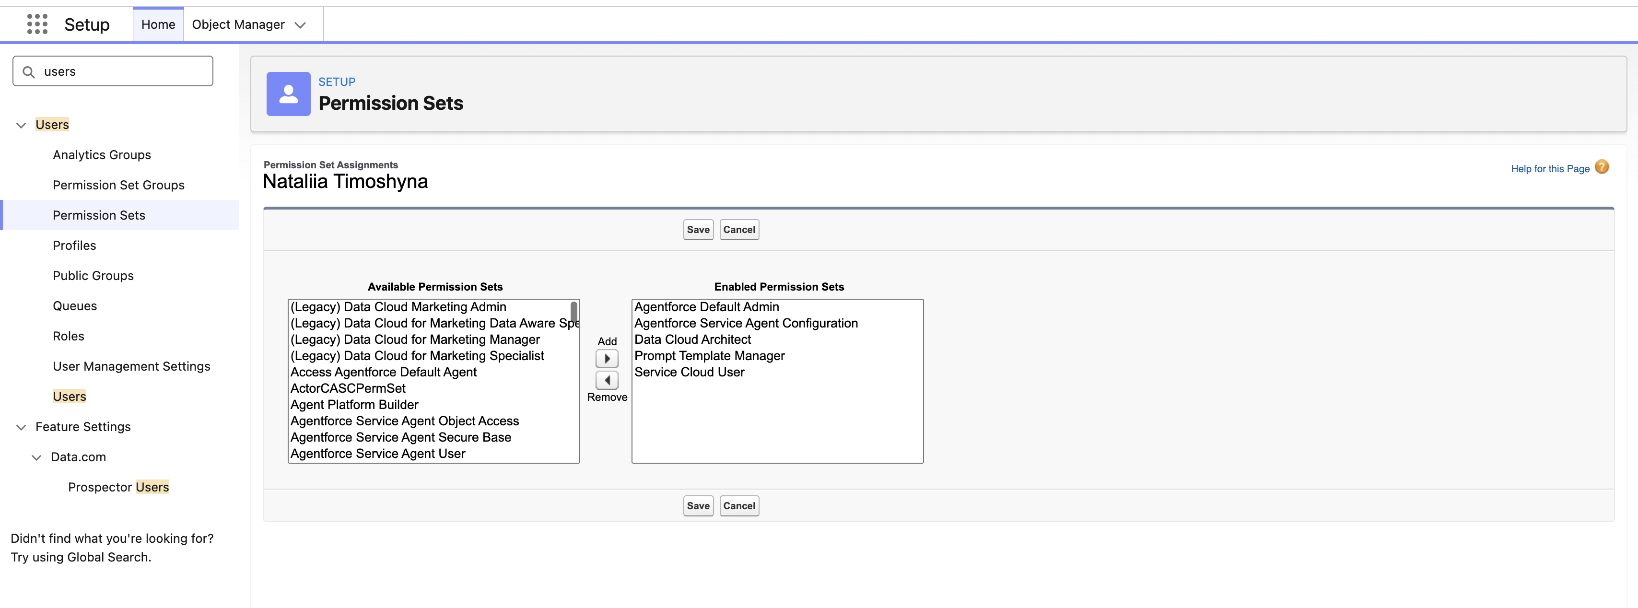
Task: Click the help question mark icon
Action: (1602, 167)
